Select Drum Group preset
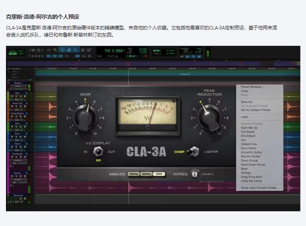 [x=249, y=160]
